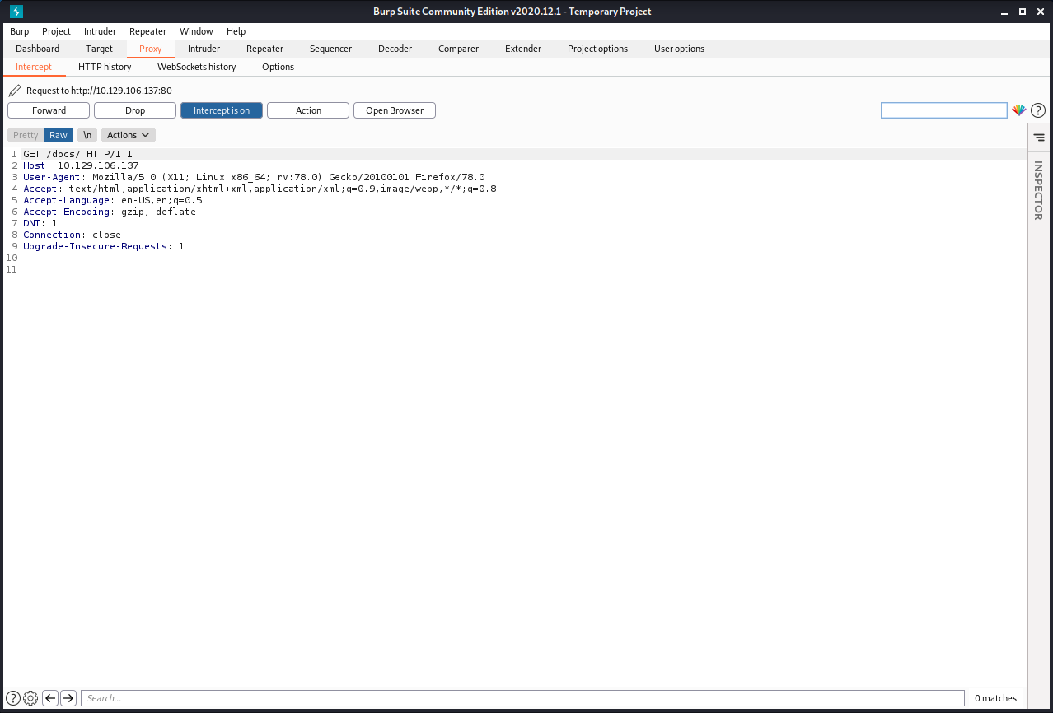The width and height of the screenshot is (1053, 713).
Task: Forward the intercepted request
Action: pos(49,110)
